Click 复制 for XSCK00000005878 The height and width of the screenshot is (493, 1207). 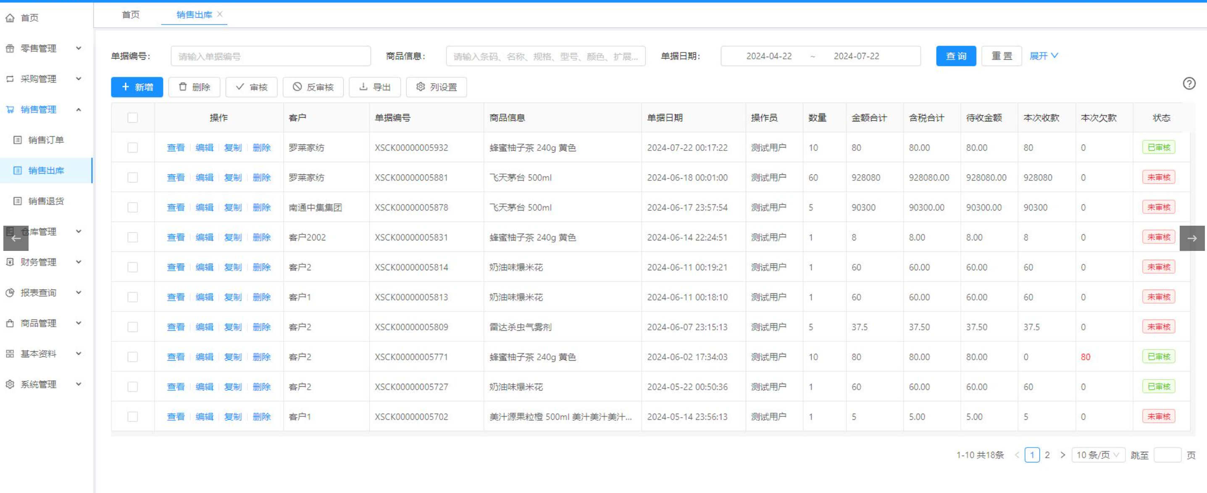pyautogui.click(x=233, y=207)
